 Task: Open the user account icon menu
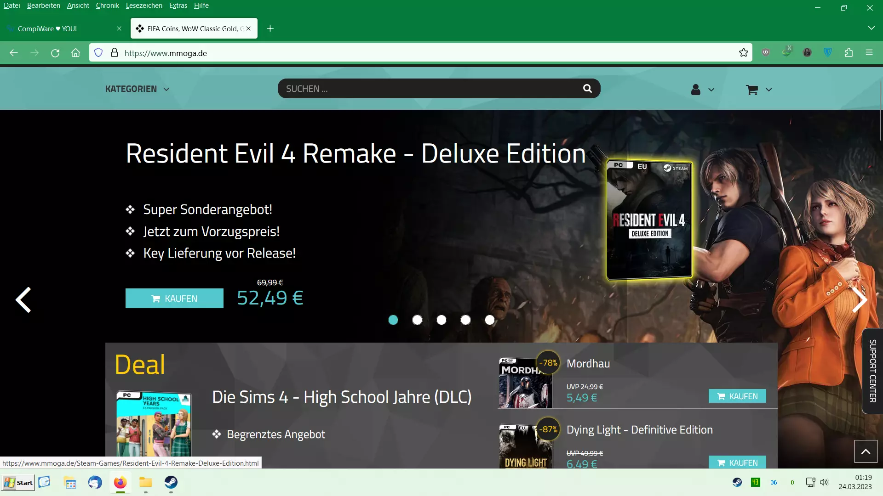696,90
